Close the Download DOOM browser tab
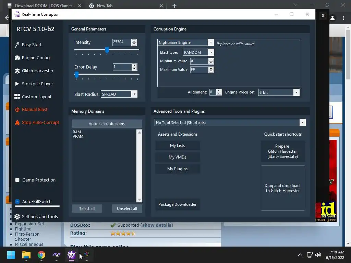The width and height of the screenshot is (351, 263). click(x=80, y=6)
